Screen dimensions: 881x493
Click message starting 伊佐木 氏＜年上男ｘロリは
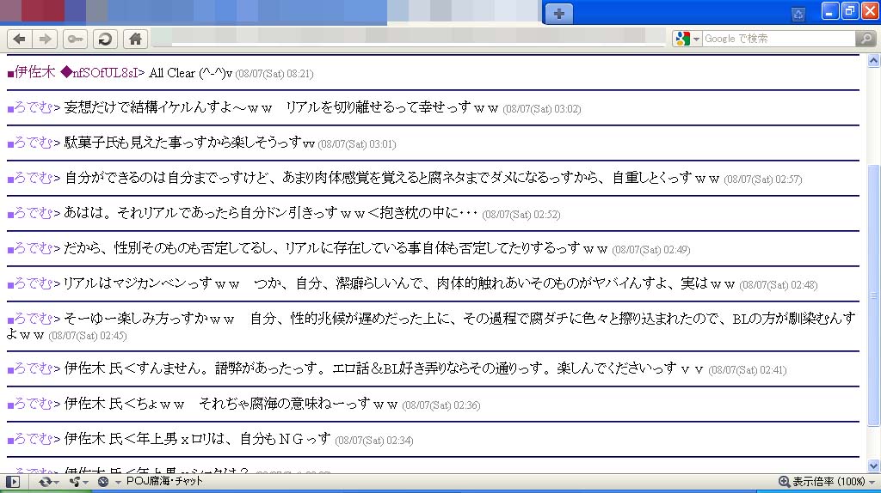click(197, 439)
